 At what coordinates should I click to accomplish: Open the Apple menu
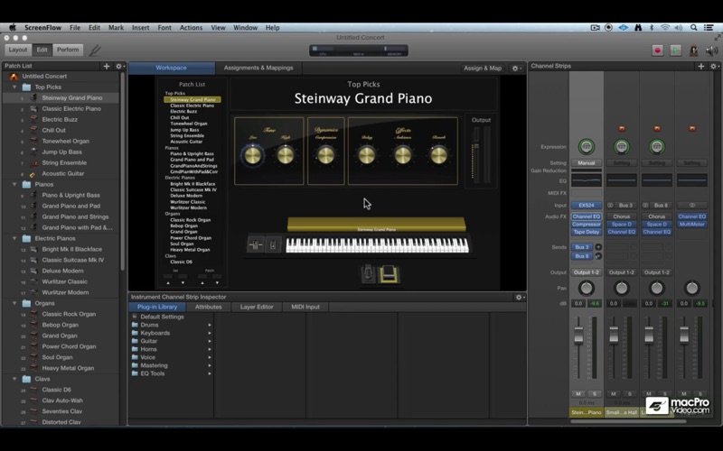[13, 28]
